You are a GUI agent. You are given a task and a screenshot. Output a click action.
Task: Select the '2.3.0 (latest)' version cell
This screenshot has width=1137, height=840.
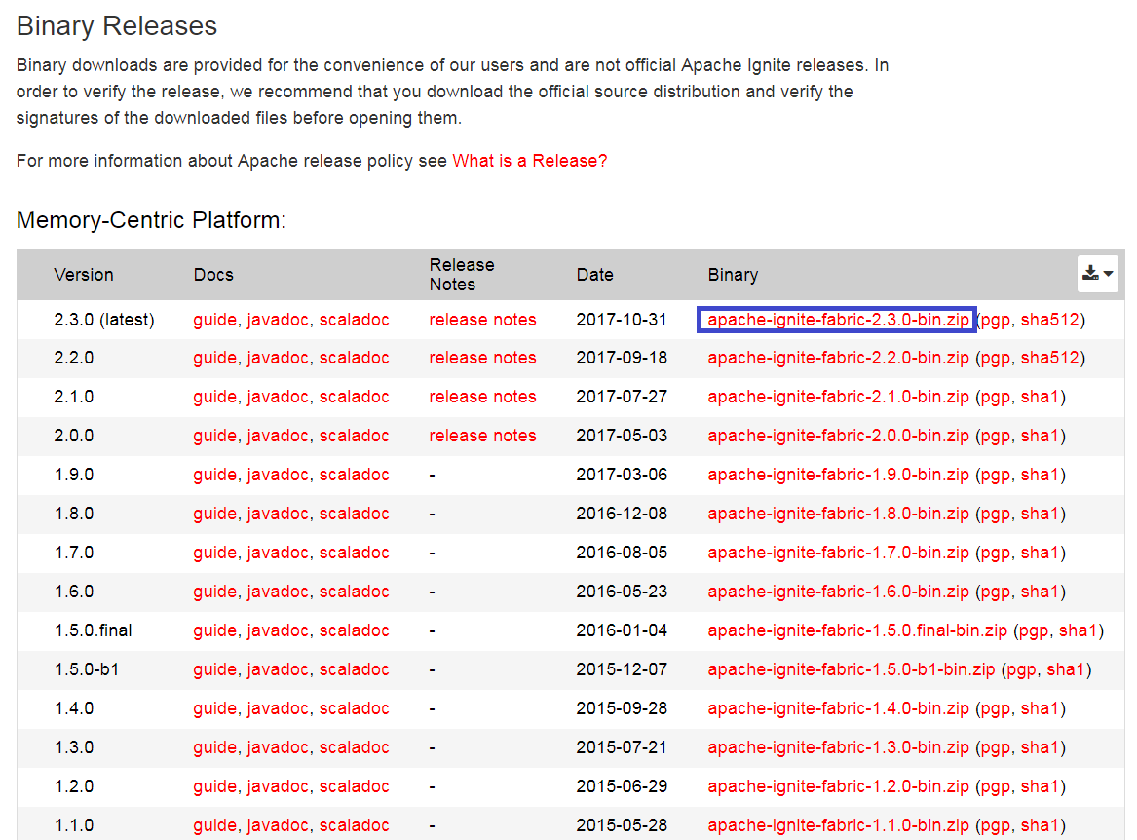pos(103,320)
